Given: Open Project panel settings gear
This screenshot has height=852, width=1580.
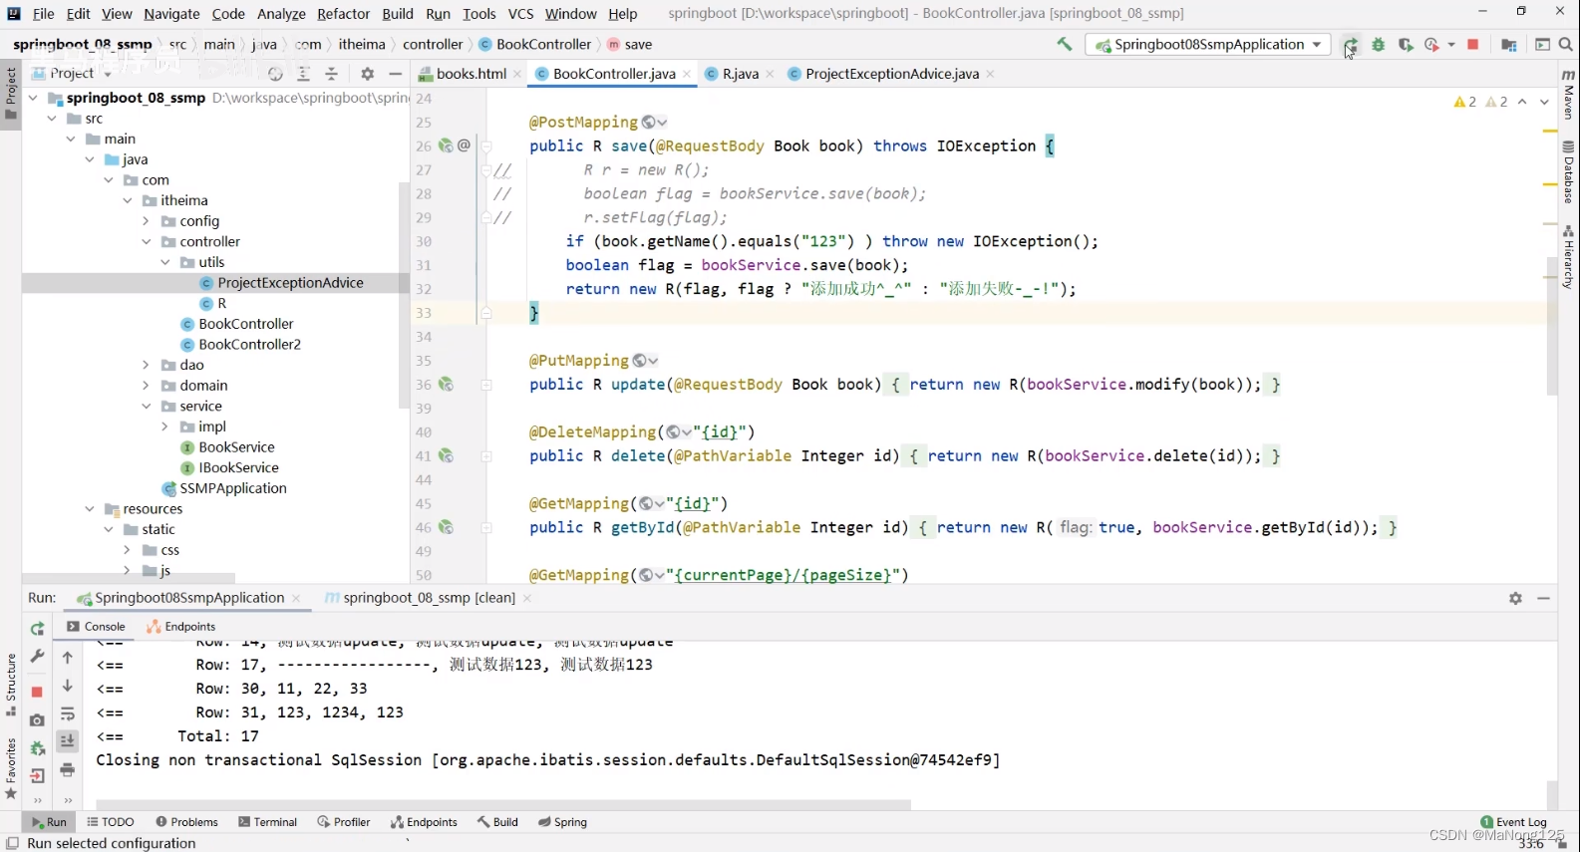Looking at the screenshot, I should (x=368, y=74).
